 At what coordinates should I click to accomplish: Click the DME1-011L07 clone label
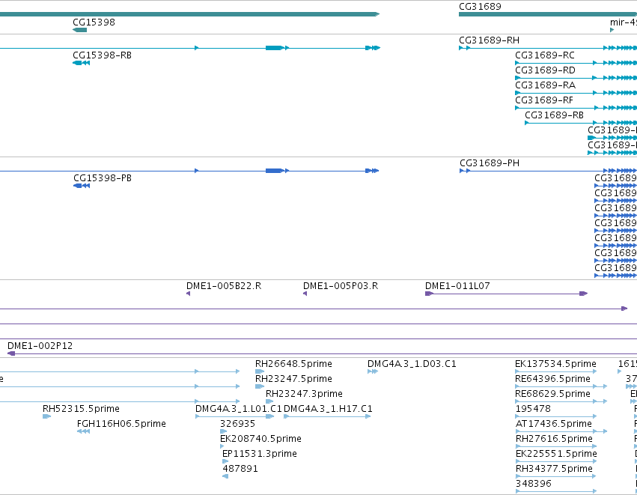[457, 286]
